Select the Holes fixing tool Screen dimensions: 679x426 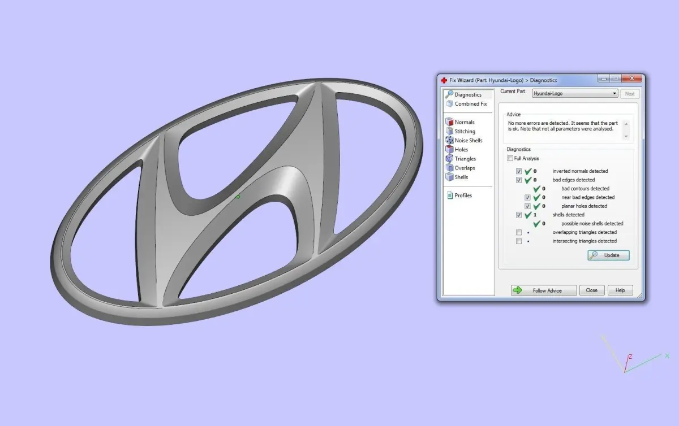coord(457,150)
